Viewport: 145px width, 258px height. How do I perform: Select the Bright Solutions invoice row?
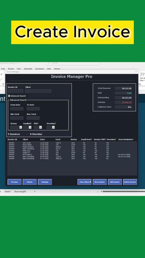(x=72, y=147)
